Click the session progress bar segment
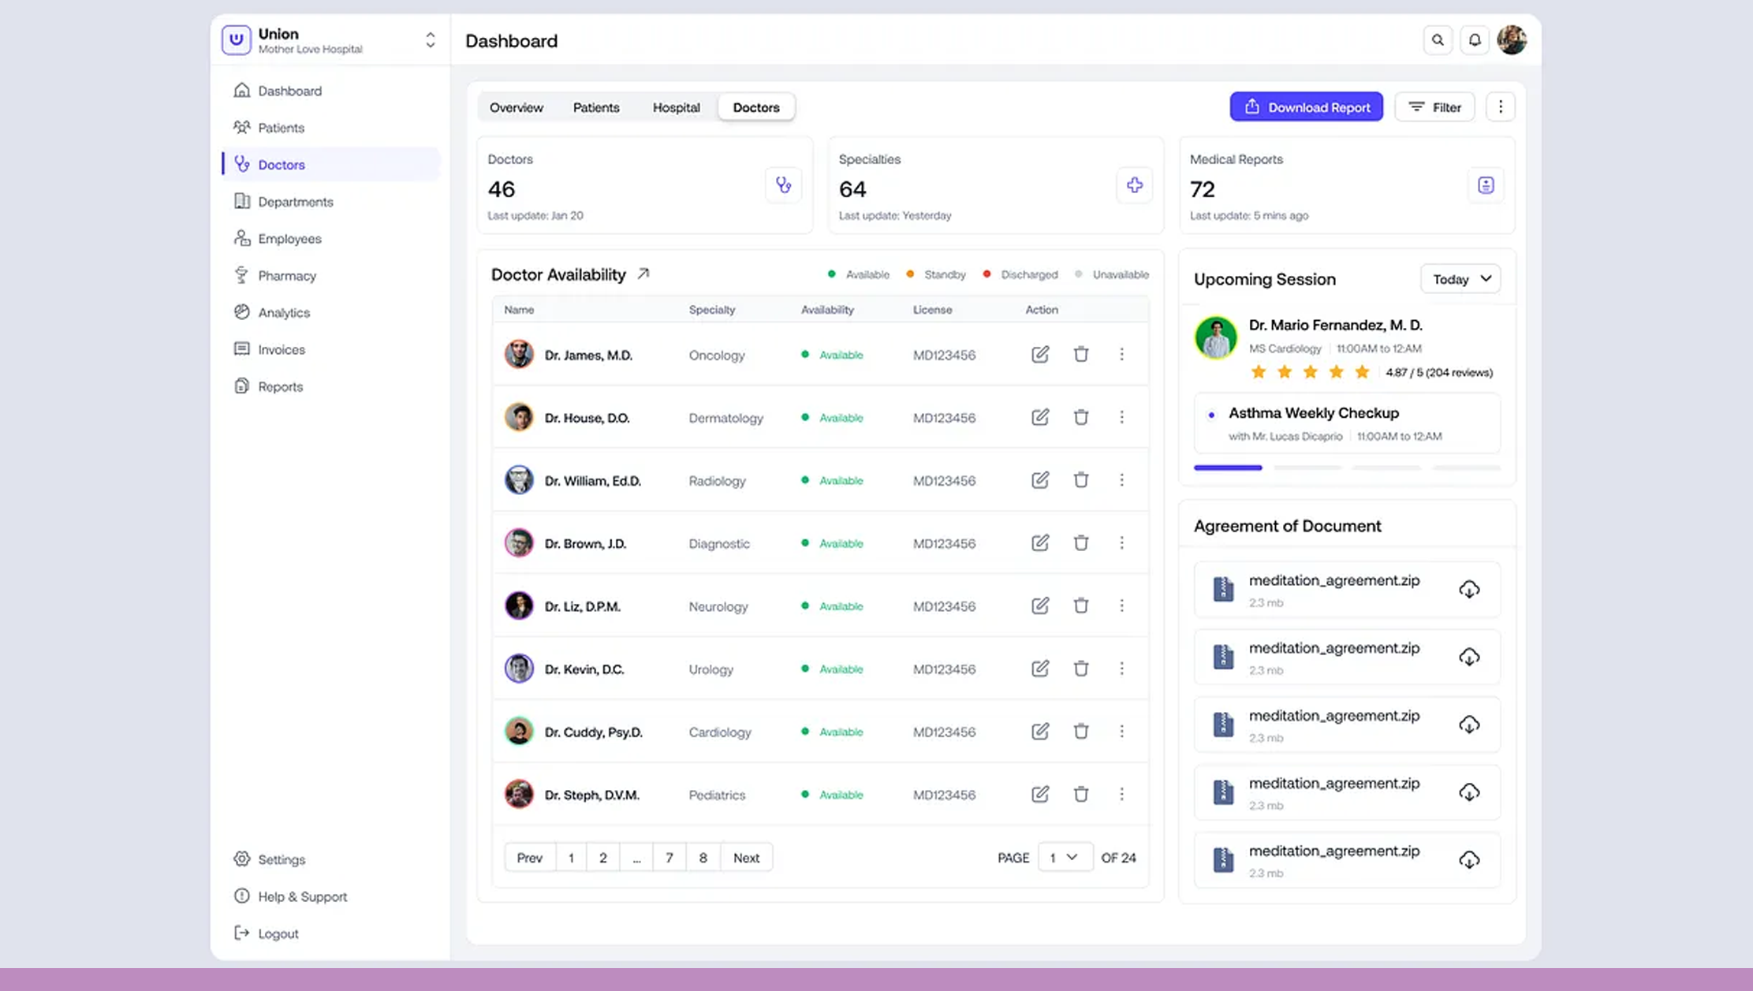 click(x=1227, y=467)
